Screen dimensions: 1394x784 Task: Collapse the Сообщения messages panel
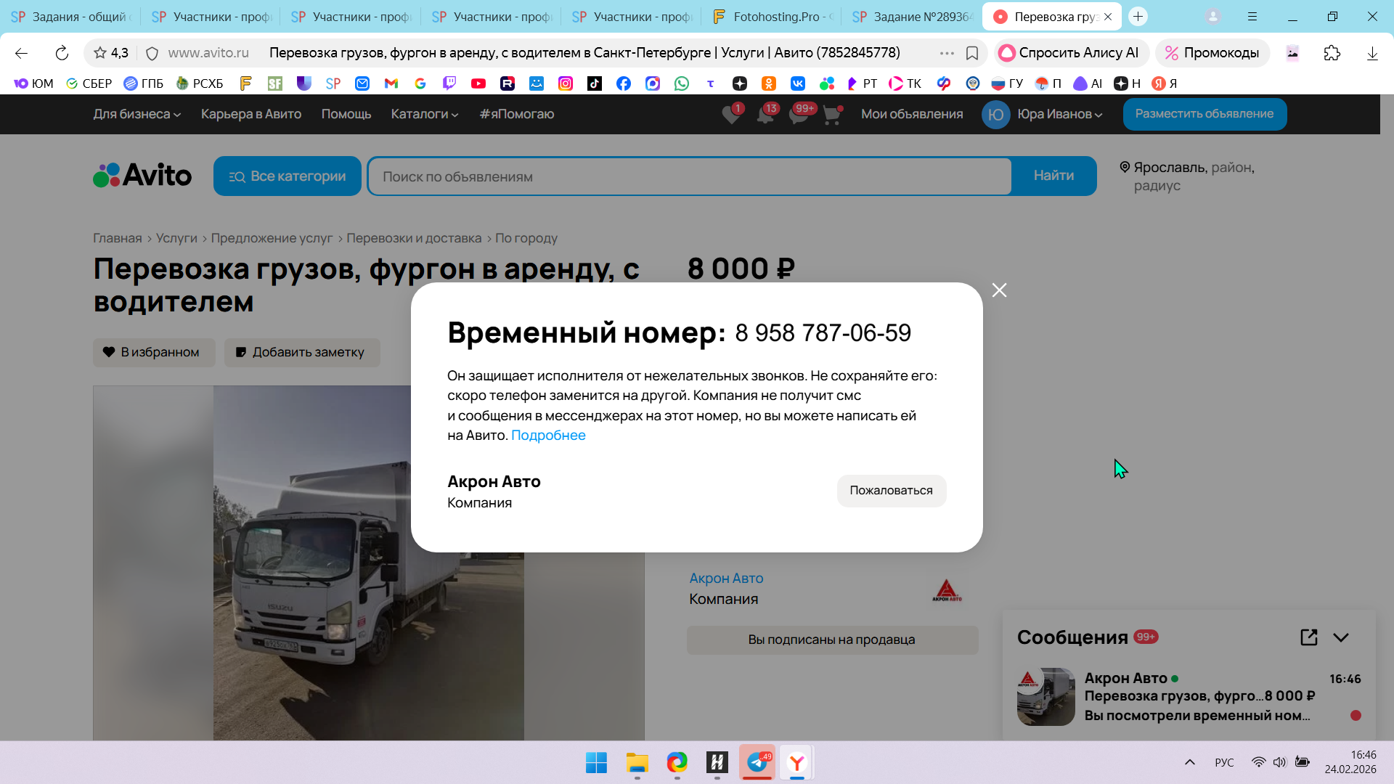click(x=1340, y=637)
